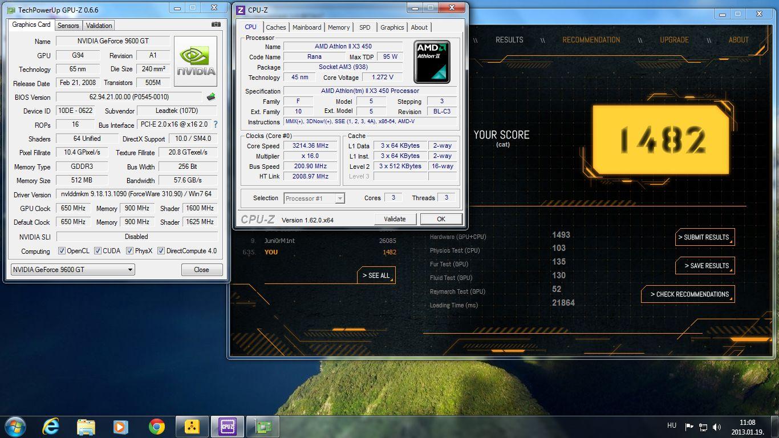The width and height of the screenshot is (779, 438).
Task: Click the Validate button in CPU-Z
Action: 395,219
